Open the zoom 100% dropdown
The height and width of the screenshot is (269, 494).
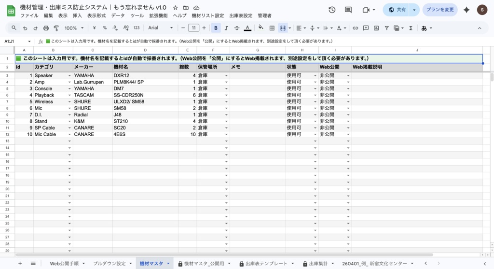coord(74,28)
